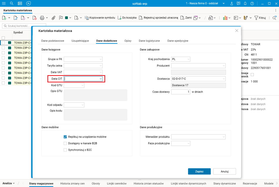Open the hamburger main menu
279x187 pixels.
(4, 4)
